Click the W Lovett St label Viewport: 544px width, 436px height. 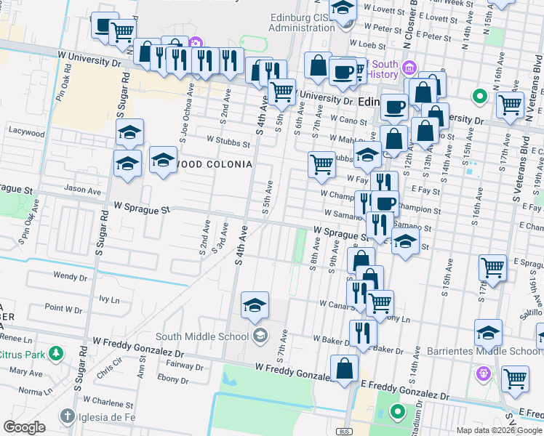(x=384, y=9)
